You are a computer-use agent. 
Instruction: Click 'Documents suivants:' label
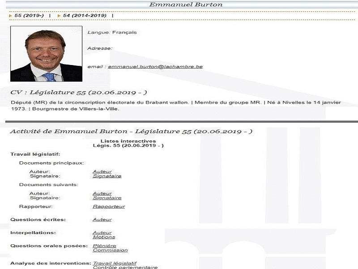tap(49, 185)
